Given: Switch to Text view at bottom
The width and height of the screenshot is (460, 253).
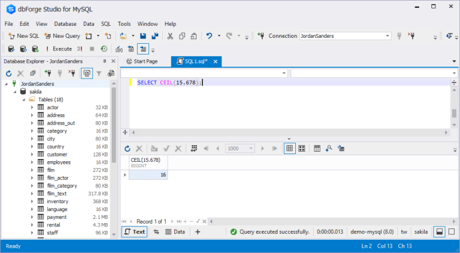Looking at the screenshot, I should [x=135, y=231].
